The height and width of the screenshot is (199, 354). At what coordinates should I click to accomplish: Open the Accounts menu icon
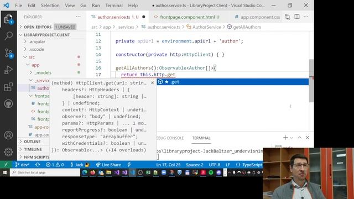tap(8, 135)
